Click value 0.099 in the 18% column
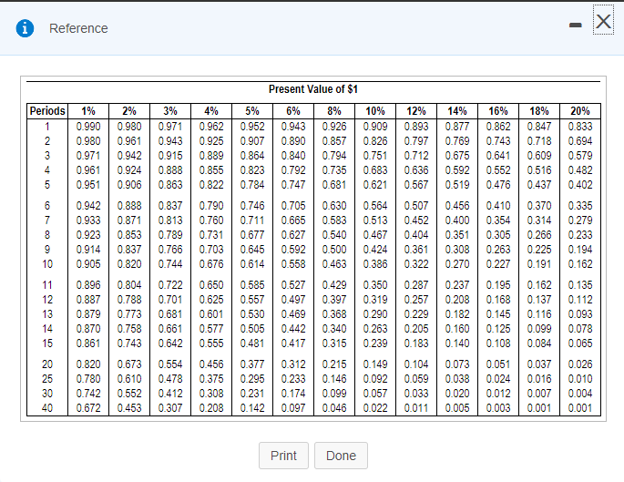This screenshot has width=624, height=482. point(539,328)
